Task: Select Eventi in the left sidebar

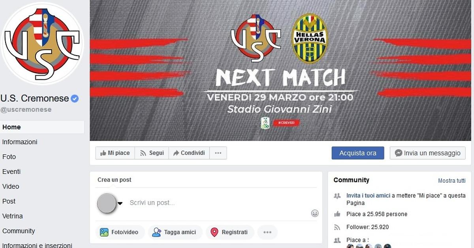Action: pyautogui.click(x=11, y=172)
